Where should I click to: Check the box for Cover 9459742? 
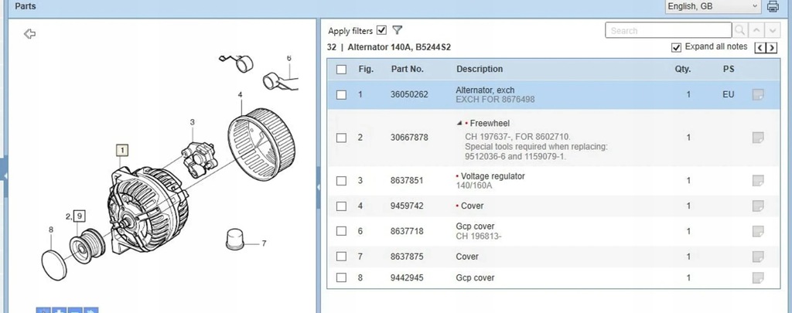(341, 206)
